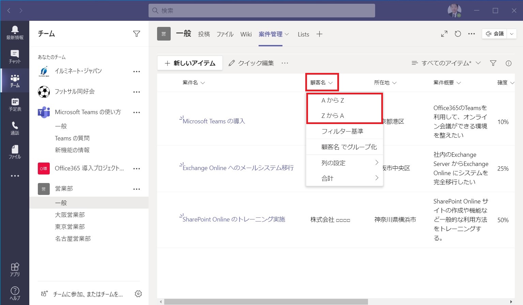
Task: Open the Apps (アプリ) sidebar icon
Action: point(15,269)
